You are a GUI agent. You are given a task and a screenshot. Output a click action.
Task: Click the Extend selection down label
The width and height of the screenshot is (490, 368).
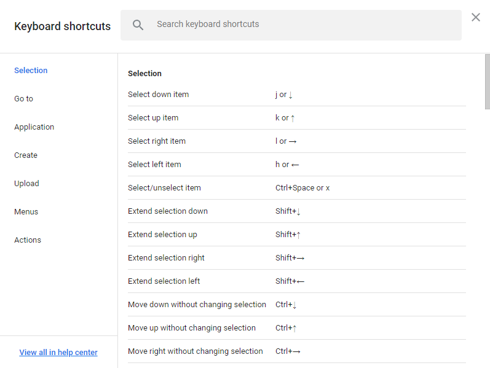click(x=168, y=211)
